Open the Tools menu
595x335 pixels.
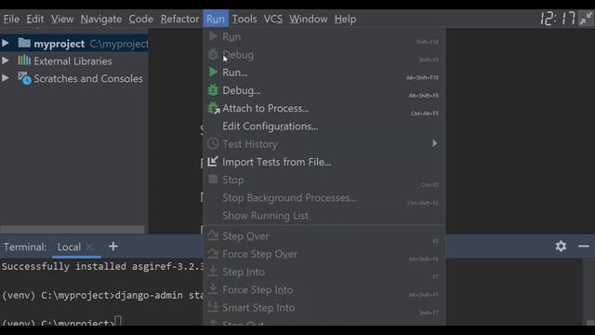tap(245, 19)
